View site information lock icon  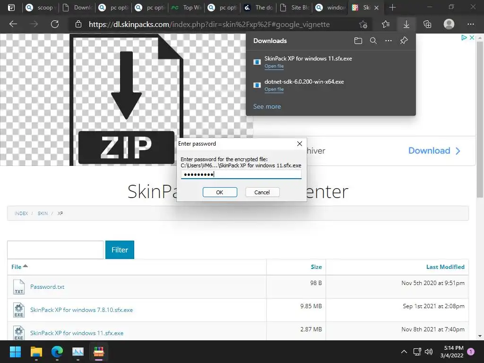tap(78, 24)
